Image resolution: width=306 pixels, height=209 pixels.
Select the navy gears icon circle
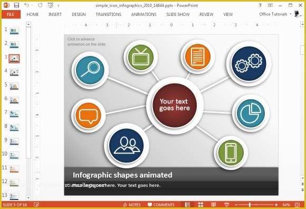pyautogui.click(x=249, y=64)
